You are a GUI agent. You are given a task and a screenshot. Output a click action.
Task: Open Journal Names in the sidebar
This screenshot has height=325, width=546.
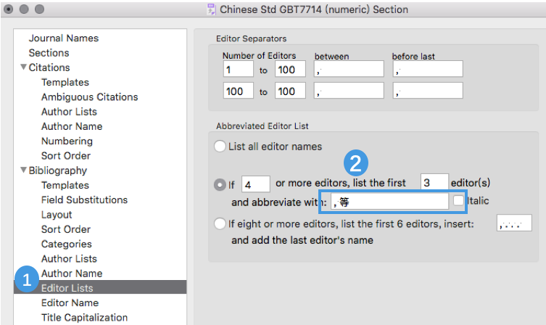coord(63,38)
